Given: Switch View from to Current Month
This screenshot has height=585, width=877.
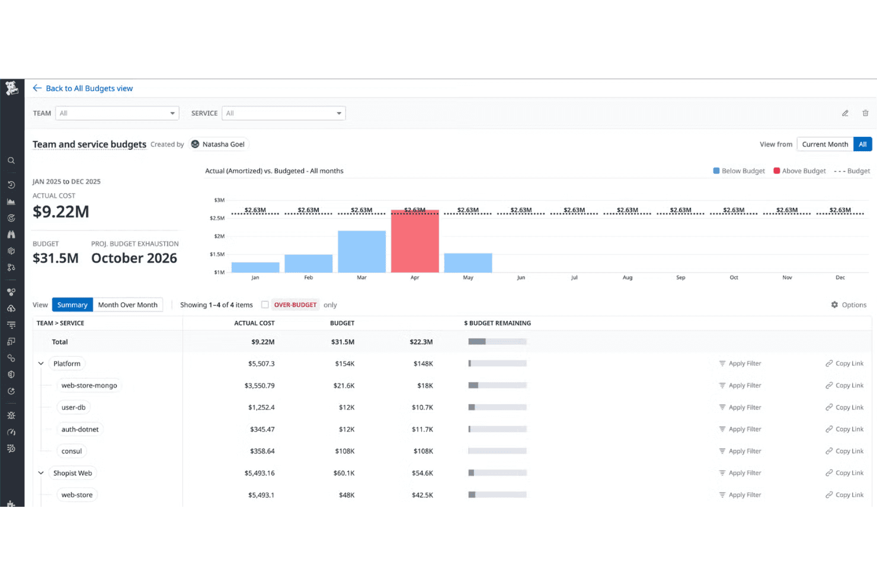Looking at the screenshot, I should [x=825, y=144].
